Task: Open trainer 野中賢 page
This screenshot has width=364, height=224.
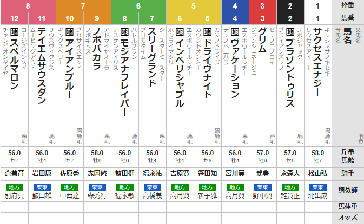Action: point(262,196)
